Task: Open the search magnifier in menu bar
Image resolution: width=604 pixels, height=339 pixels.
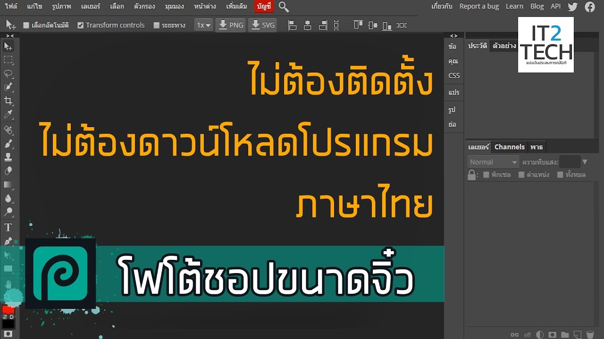Action: [x=284, y=7]
